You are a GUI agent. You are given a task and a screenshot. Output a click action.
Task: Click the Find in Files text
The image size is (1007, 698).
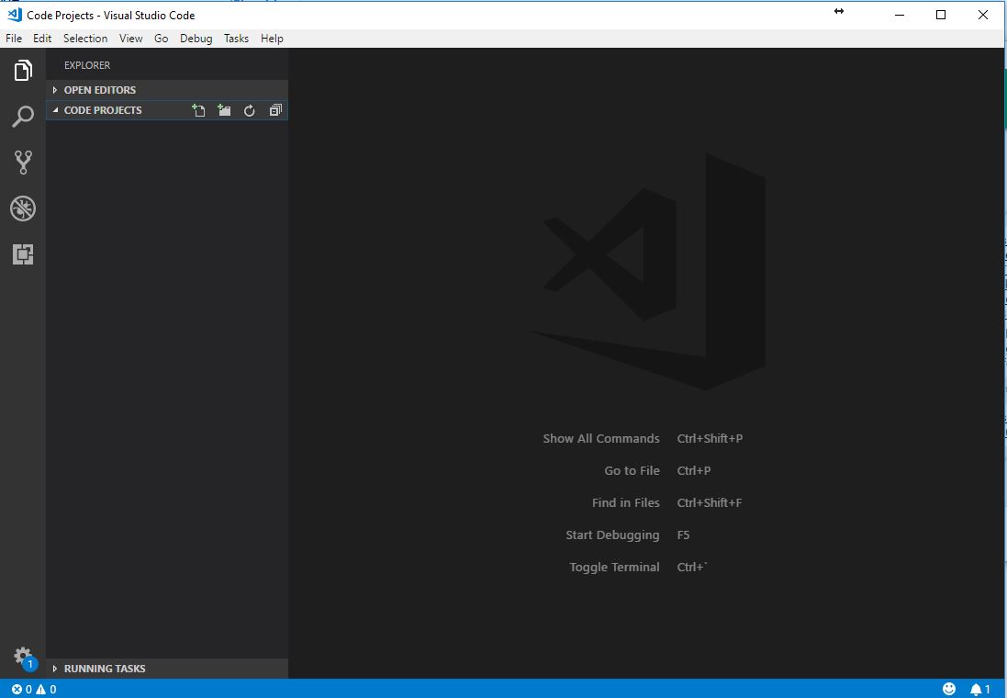click(x=625, y=502)
